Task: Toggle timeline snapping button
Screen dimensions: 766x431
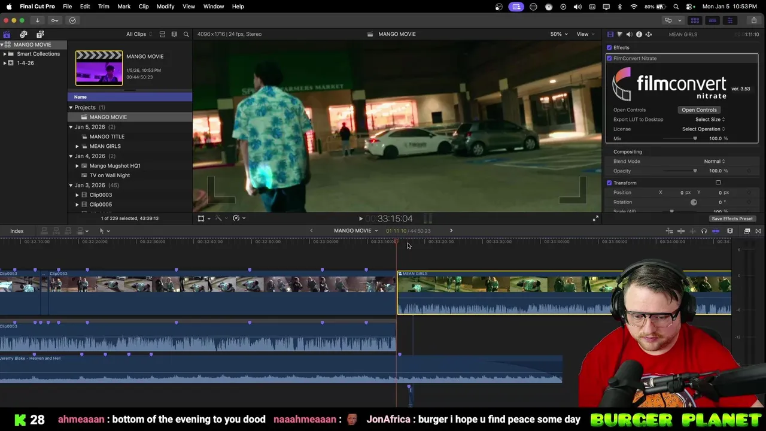Action: tap(715, 231)
